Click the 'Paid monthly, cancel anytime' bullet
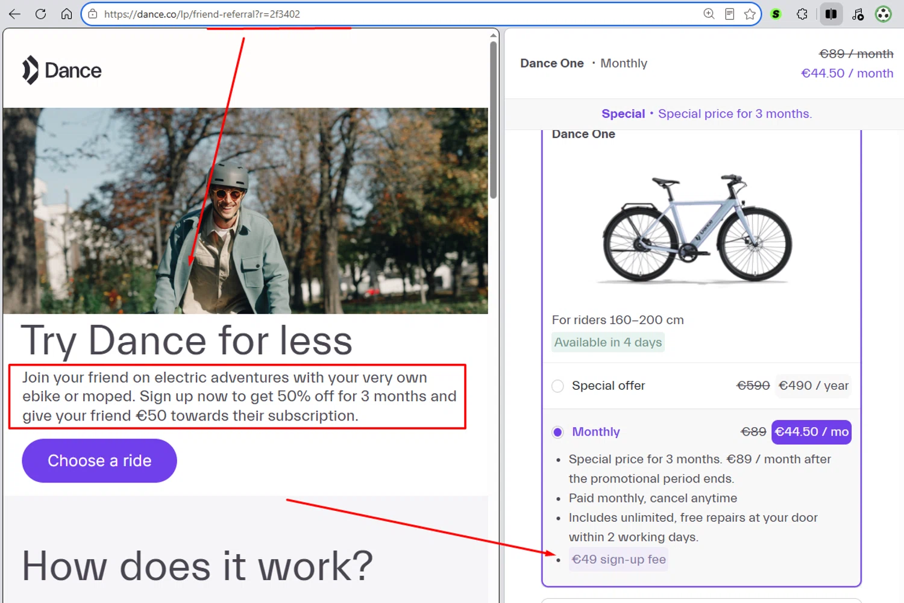Image resolution: width=904 pixels, height=603 pixels. point(653,498)
